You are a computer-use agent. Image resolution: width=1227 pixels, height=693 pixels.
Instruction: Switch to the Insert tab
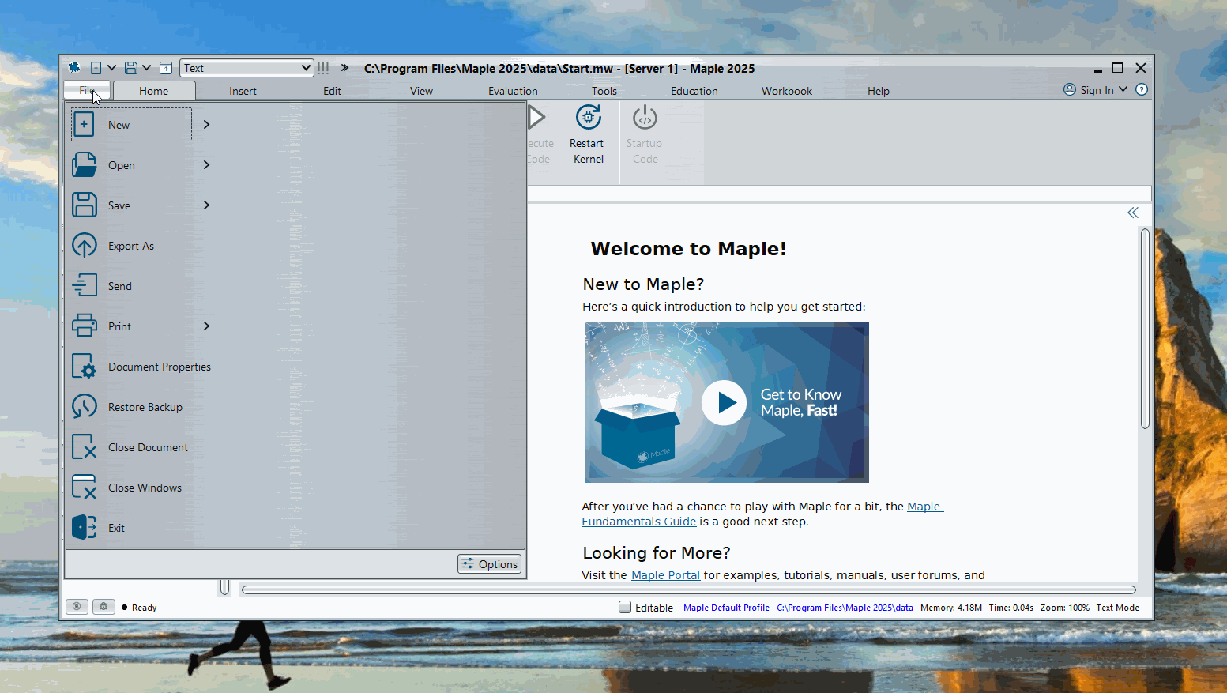point(243,91)
